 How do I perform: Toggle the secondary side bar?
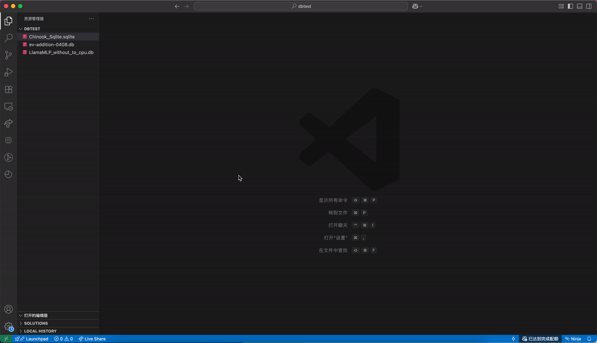click(589, 6)
